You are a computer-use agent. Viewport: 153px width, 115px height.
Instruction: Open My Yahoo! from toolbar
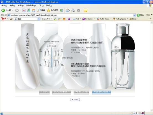[88, 19]
